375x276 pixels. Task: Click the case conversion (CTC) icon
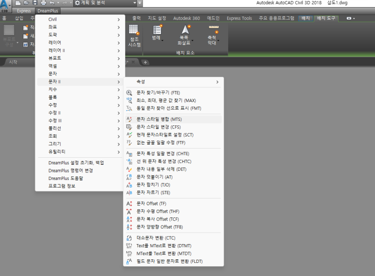point(129,238)
